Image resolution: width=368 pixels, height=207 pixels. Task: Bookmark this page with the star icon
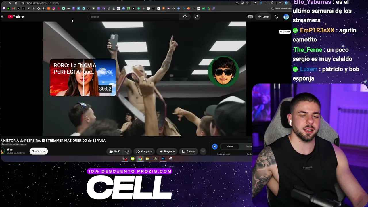(247, 3)
